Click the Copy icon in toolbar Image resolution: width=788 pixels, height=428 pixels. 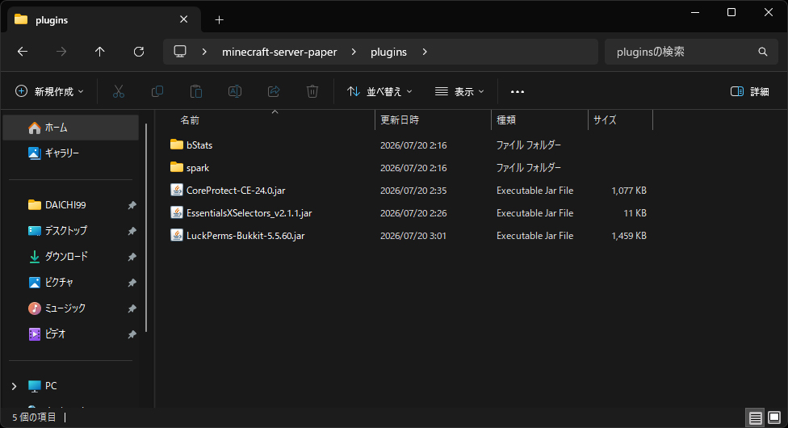click(157, 91)
